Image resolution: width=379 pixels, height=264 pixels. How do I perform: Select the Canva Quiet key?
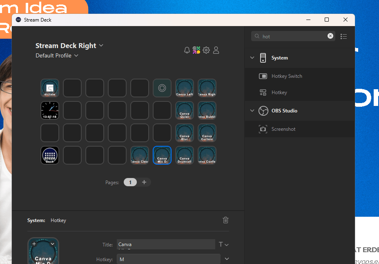tap(185, 110)
